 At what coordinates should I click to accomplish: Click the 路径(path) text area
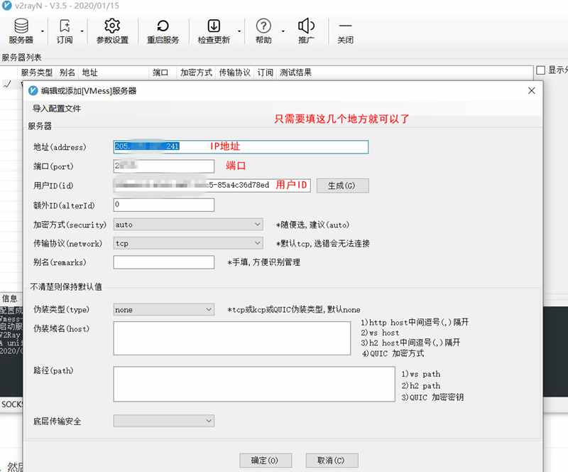point(254,384)
